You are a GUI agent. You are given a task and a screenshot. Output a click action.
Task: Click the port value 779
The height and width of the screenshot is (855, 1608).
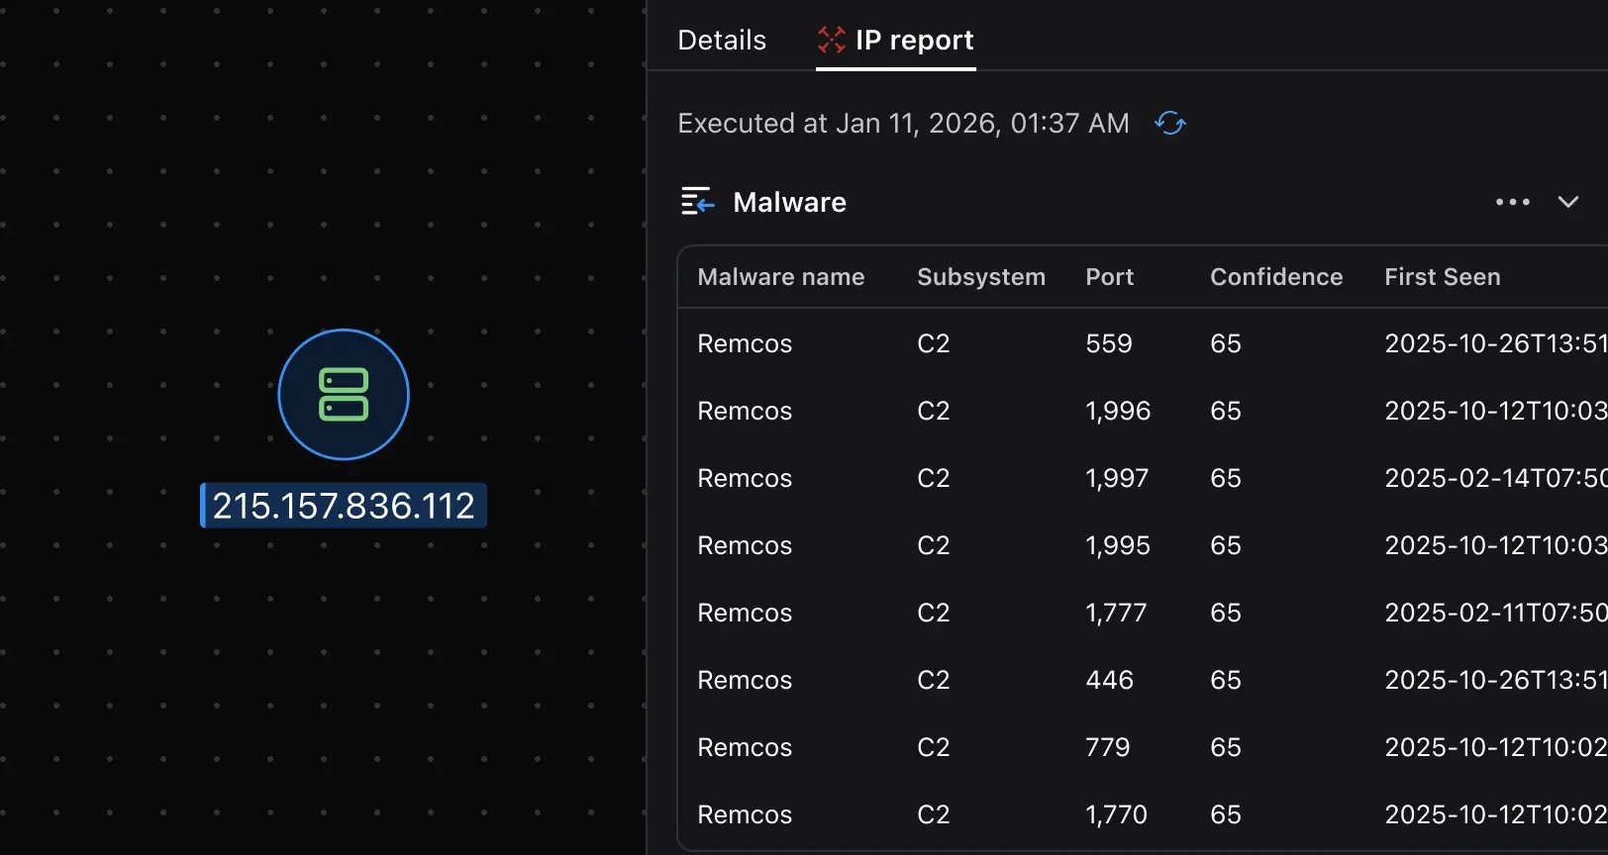click(x=1107, y=747)
